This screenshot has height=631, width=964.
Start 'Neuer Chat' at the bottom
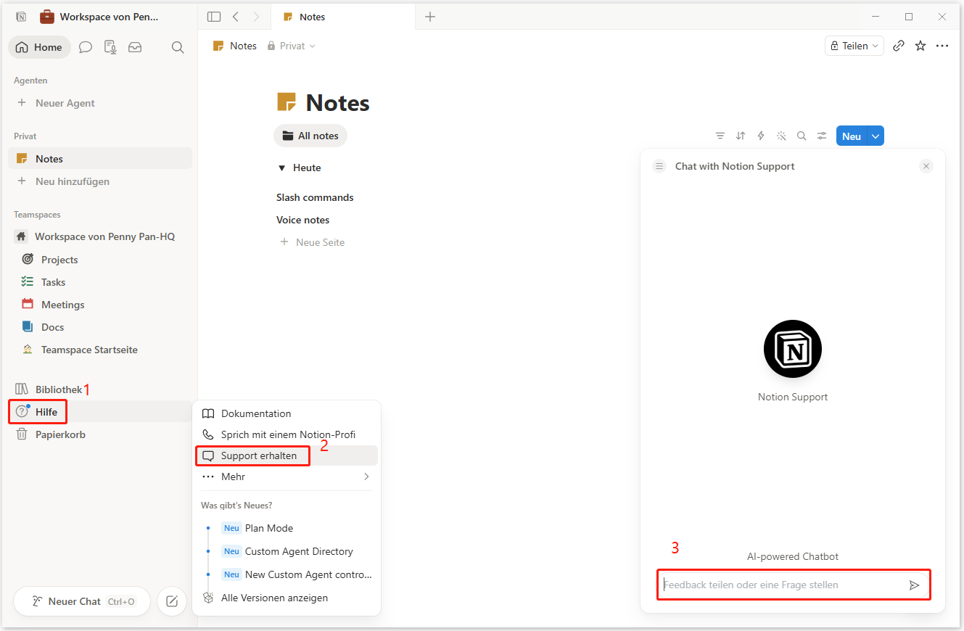pos(82,601)
